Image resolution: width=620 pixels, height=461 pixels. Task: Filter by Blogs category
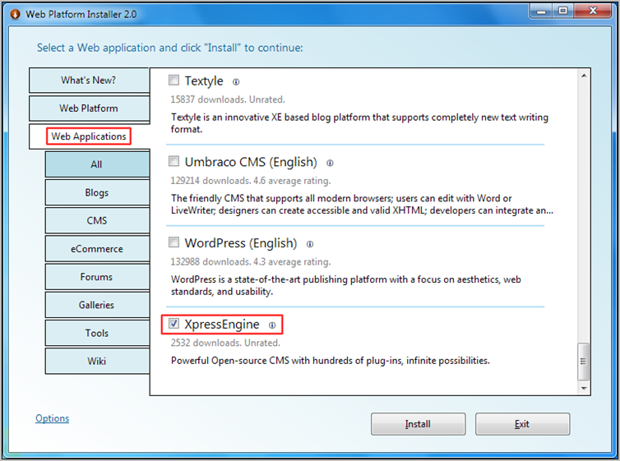(x=97, y=192)
